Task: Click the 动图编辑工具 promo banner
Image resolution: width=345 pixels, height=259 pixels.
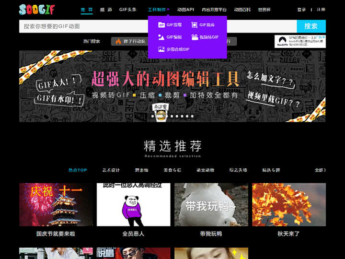Action: click(172, 86)
